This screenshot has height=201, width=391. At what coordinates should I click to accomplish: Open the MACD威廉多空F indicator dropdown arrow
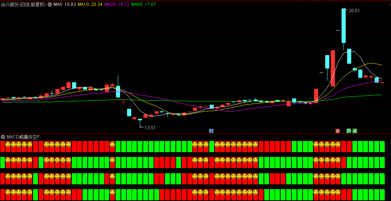(3, 137)
